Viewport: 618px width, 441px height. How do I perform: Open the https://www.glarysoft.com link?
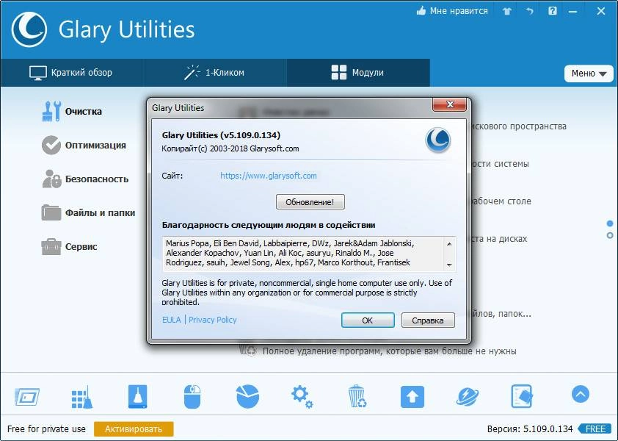tap(269, 176)
